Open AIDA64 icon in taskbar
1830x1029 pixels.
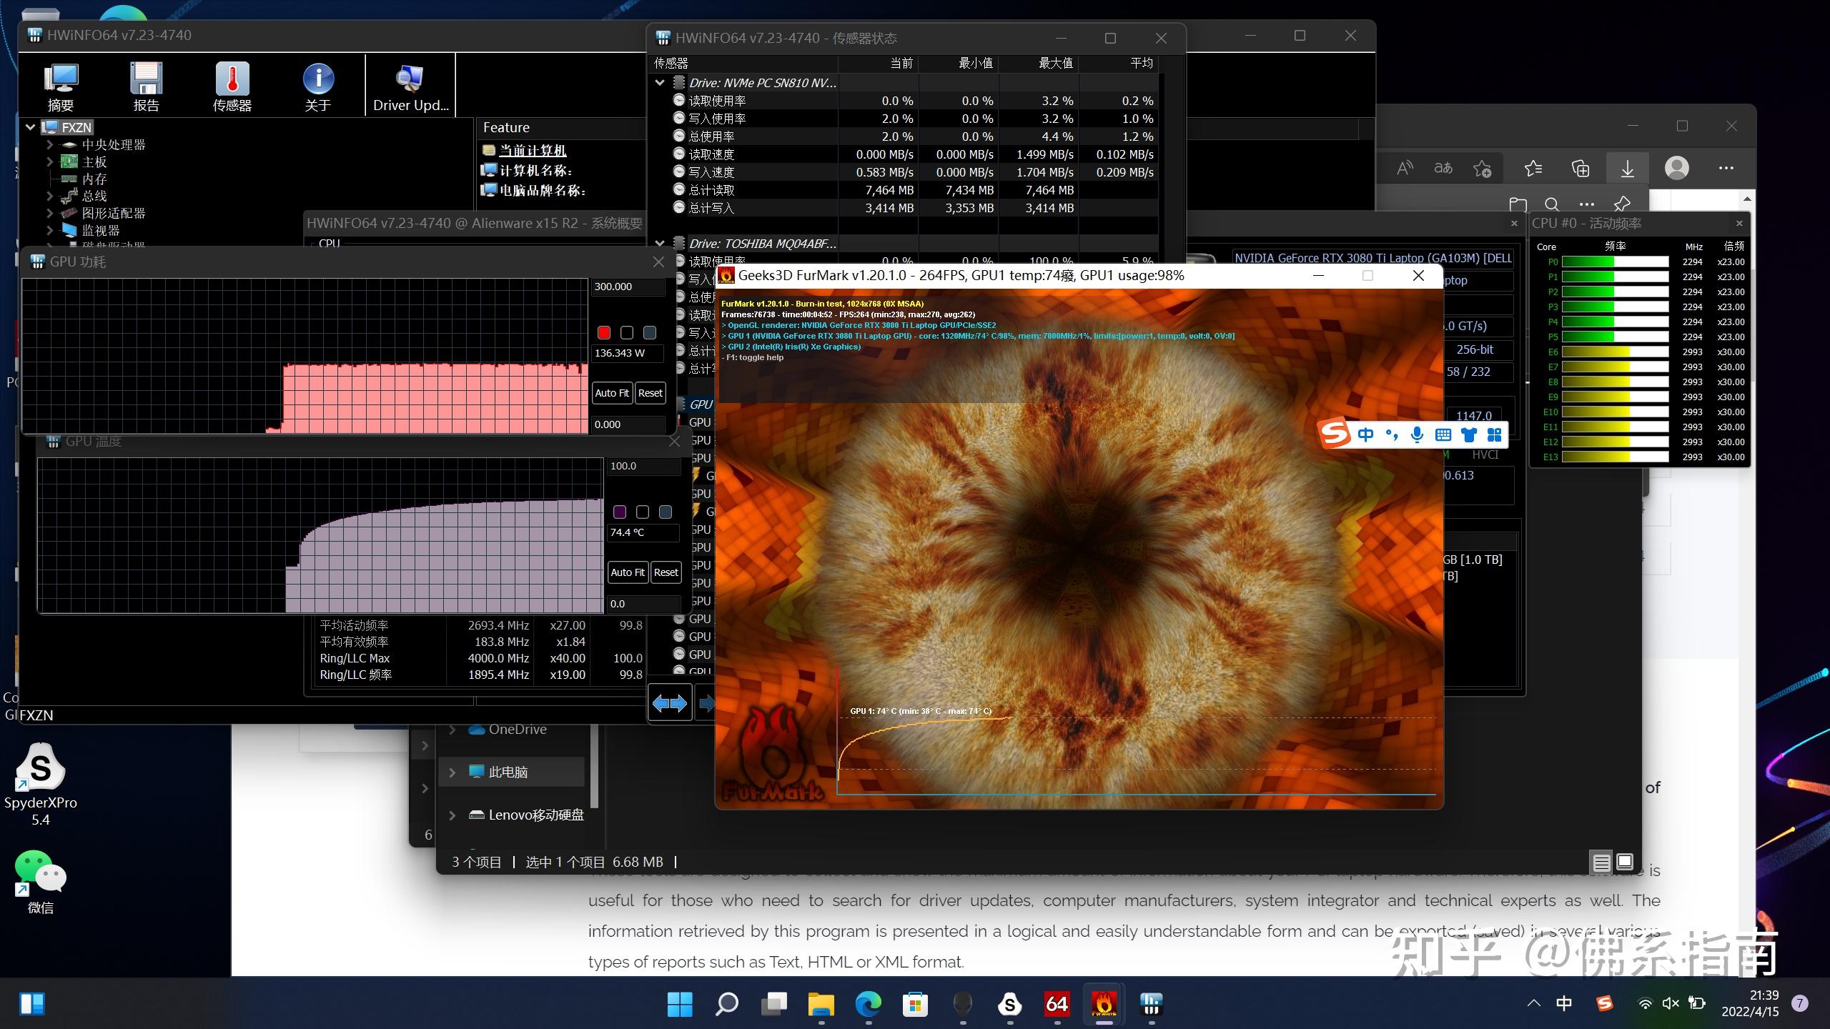[1057, 1004]
